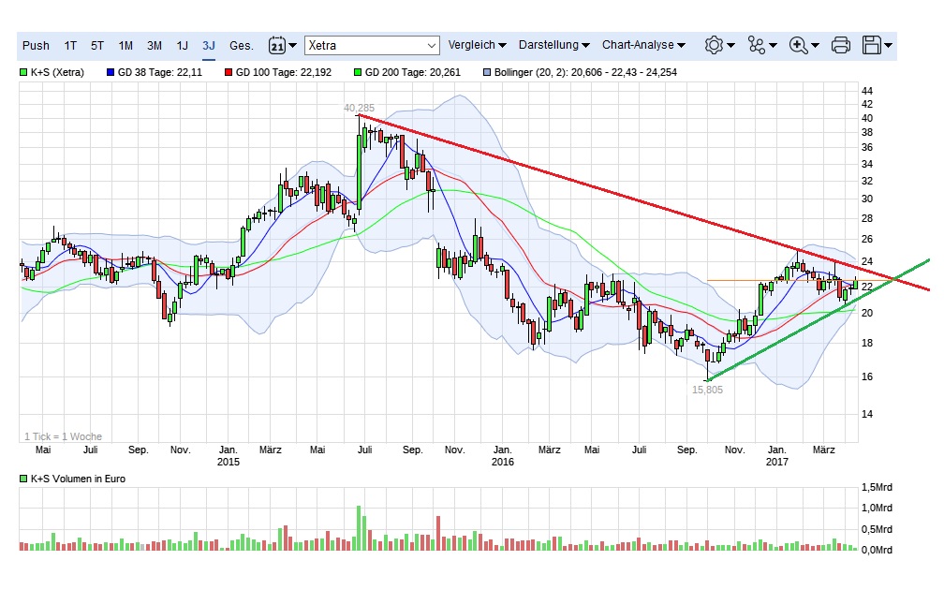This screenshot has width=944, height=590.
Task: Click the GD 200 Tage green swatch
Action: coord(358,72)
